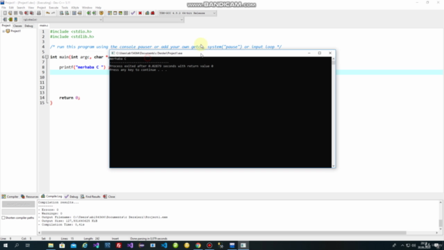
Task: Click the Close tab in bottom panel
Action: tap(110, 197)
